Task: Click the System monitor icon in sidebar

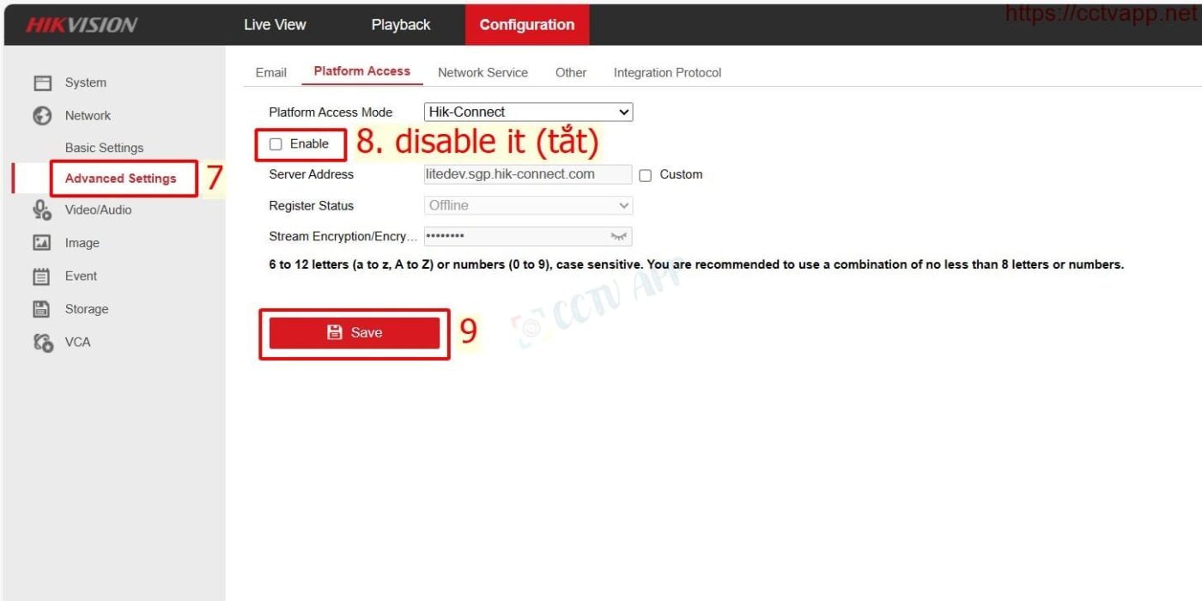Action: [42, 83]
